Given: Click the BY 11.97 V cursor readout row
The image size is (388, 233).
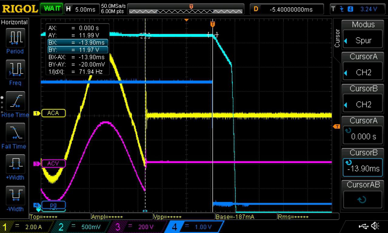Looking at the screenshot, I should pyautogui.click(x=78, y=50).
